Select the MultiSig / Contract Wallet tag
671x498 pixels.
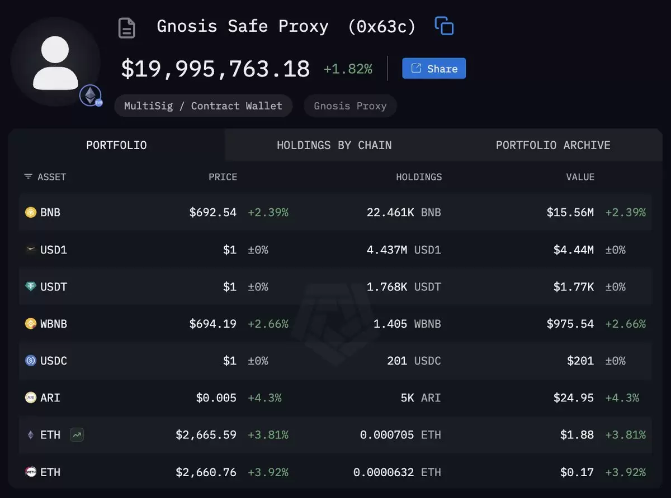pos(203,106)
